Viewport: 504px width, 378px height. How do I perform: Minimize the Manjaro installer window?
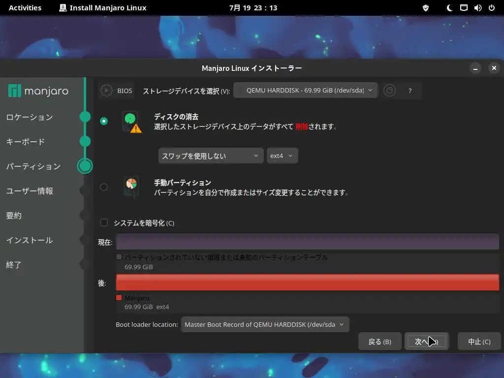tap(475, 68)
